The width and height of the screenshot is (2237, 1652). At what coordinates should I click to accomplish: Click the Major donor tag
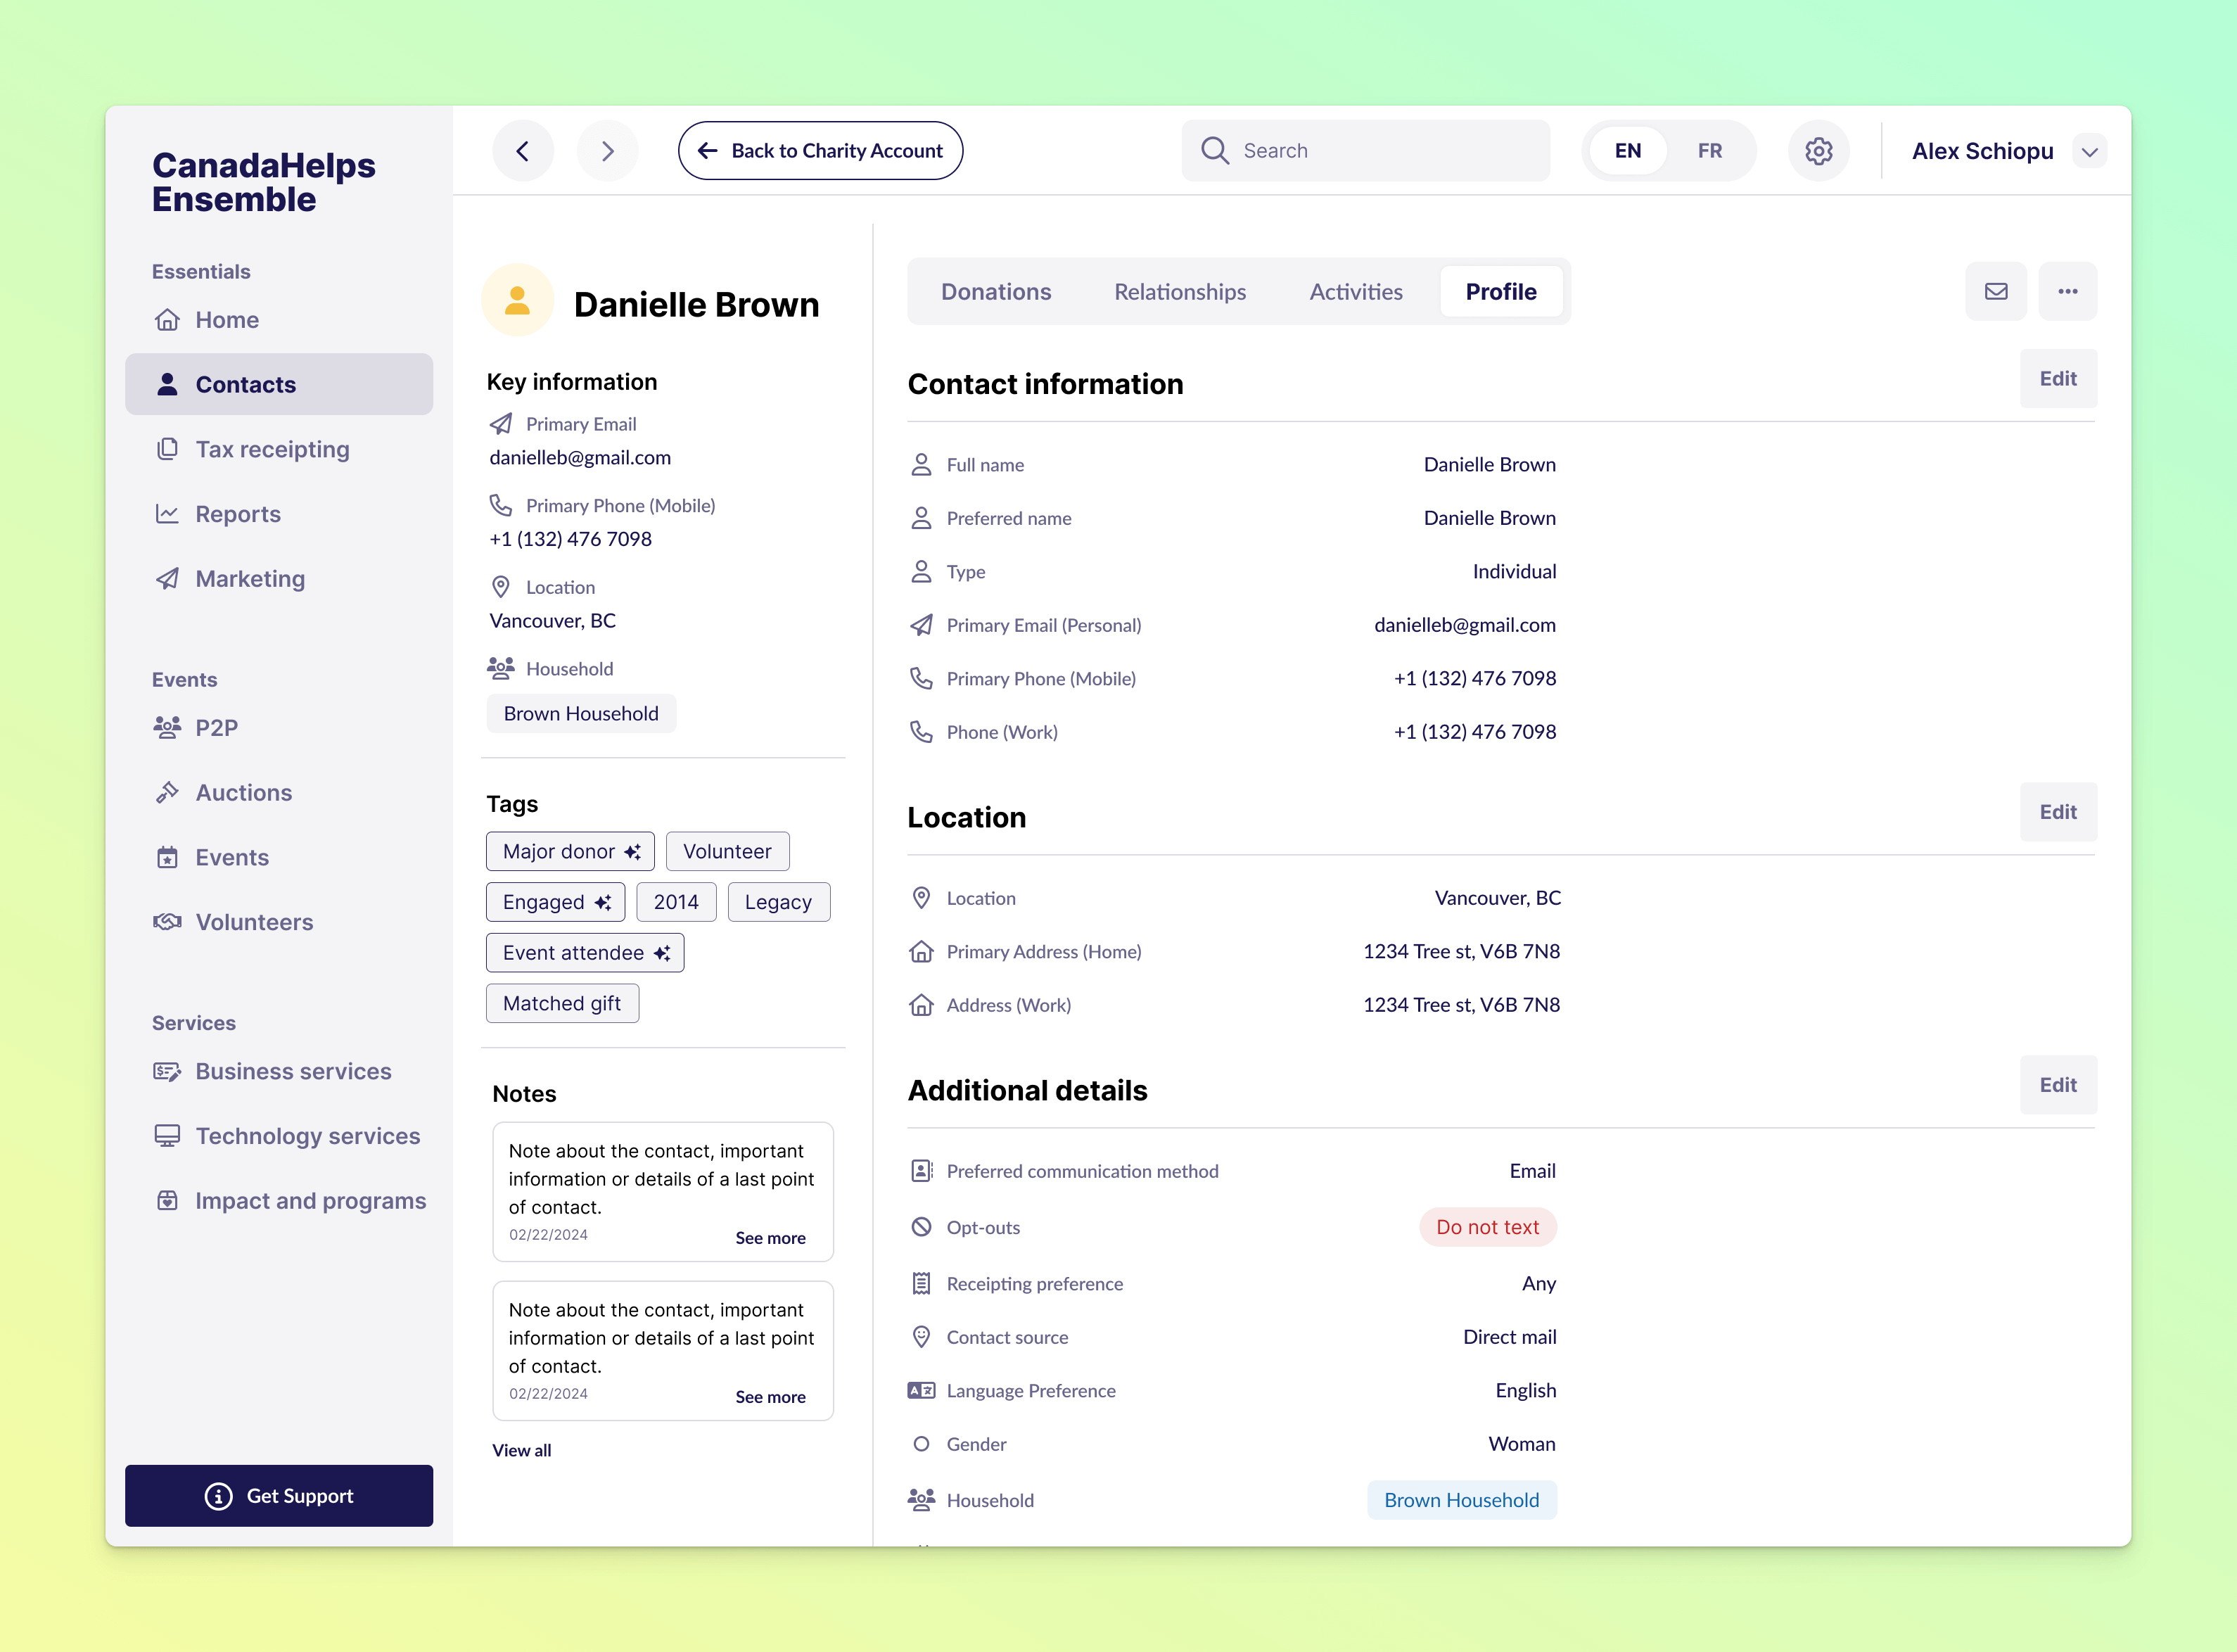point(570,851)
